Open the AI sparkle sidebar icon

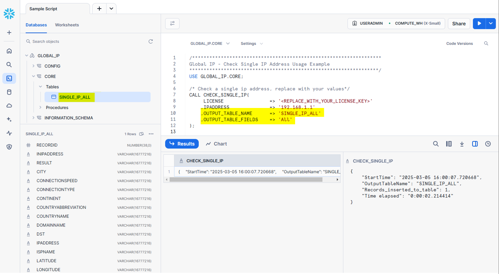pyautogui.click(x=9, y=120)
